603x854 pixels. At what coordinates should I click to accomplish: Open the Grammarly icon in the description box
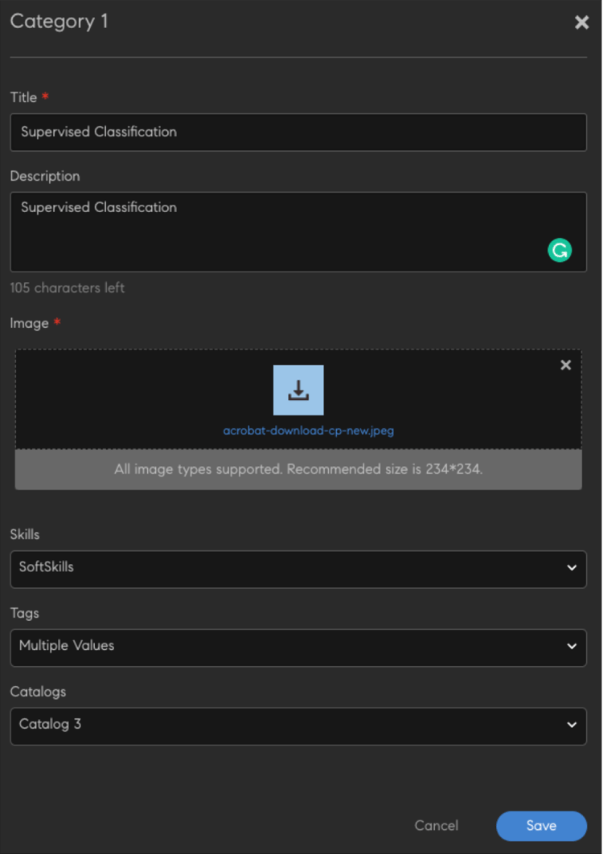560,250
